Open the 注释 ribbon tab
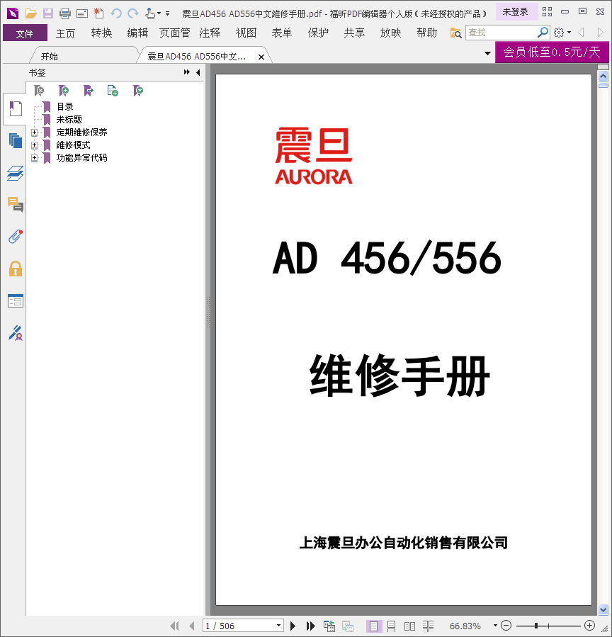The image size is (612, 637). pos(210,33)
